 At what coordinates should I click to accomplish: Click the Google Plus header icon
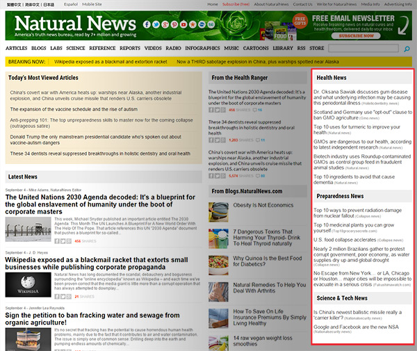[x=165, y=24]
